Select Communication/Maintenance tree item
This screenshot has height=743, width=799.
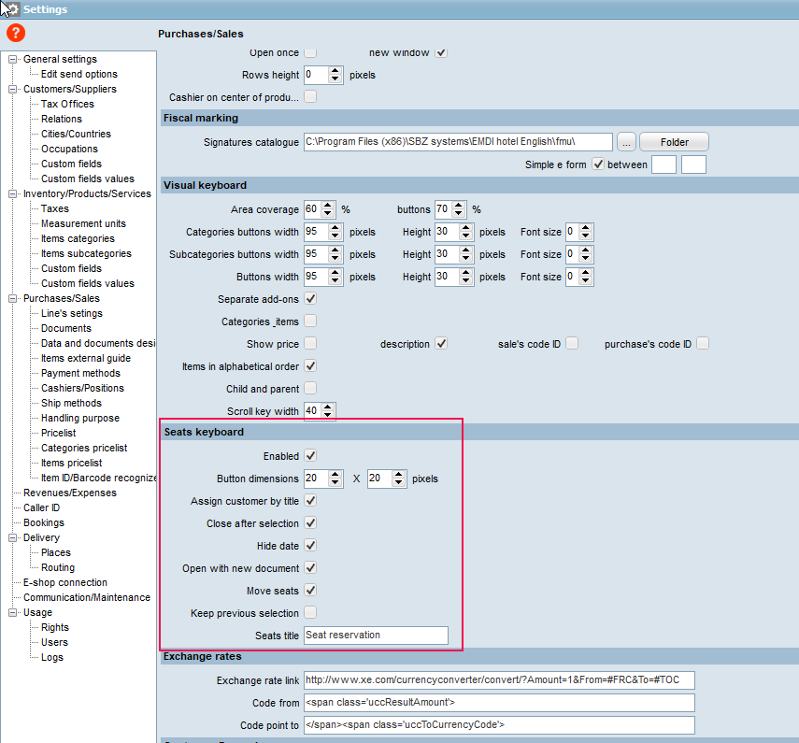click(87, 597)
